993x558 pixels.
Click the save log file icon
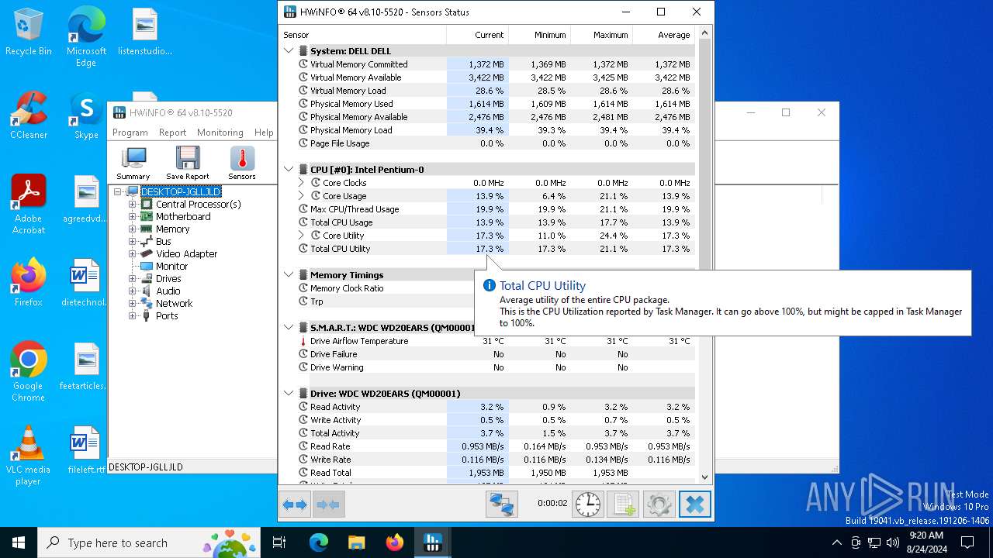tap(623, 505)
